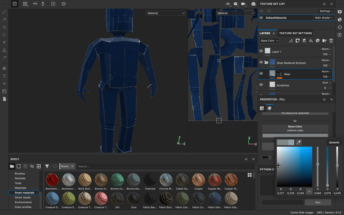Open the Base Color channel dropdown

point(269,41)
